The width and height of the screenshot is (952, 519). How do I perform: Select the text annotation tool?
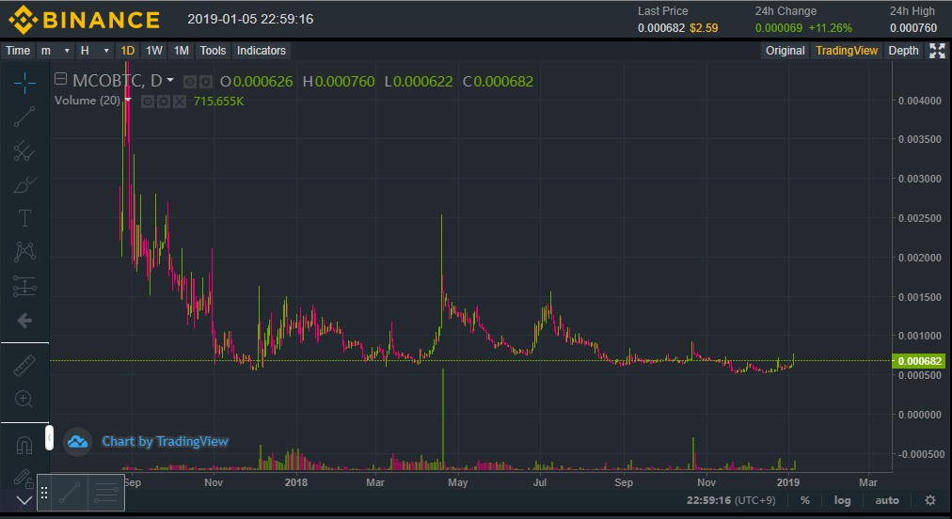pyautogui.click(x=24, y=218)
